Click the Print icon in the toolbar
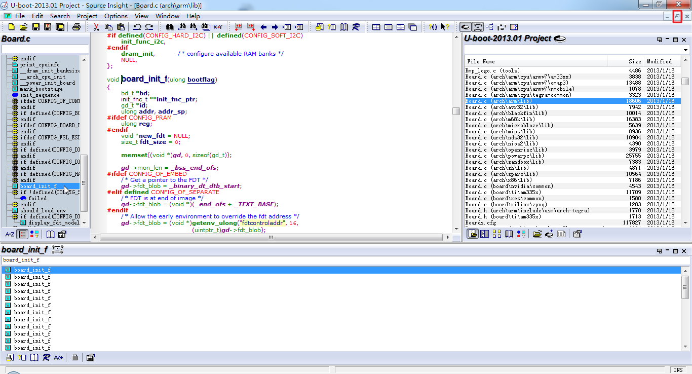692x374 pixels. coord(76,27)
